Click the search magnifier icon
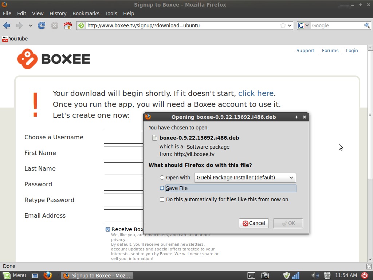The image size is (373, 280). tap(367, 26)
